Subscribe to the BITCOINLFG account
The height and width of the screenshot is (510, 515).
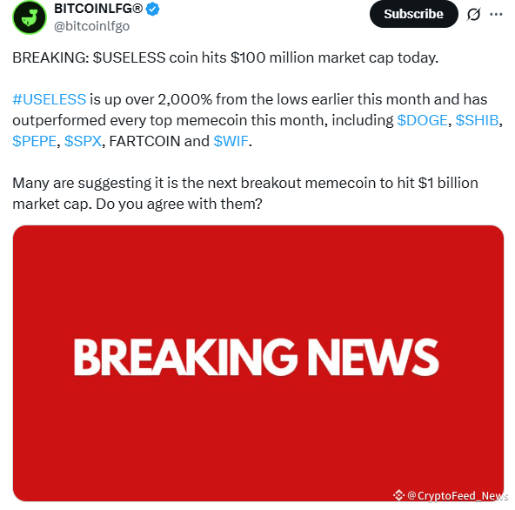tap(413, 14)
